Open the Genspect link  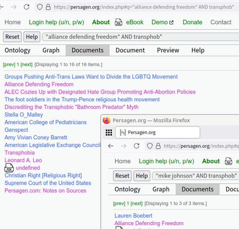[x=16, y=130]
